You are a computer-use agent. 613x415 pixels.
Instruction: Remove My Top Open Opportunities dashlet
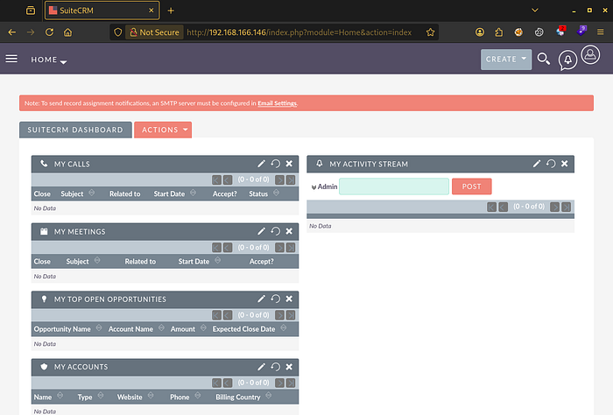pyautogui.click(x=289, y=299)
